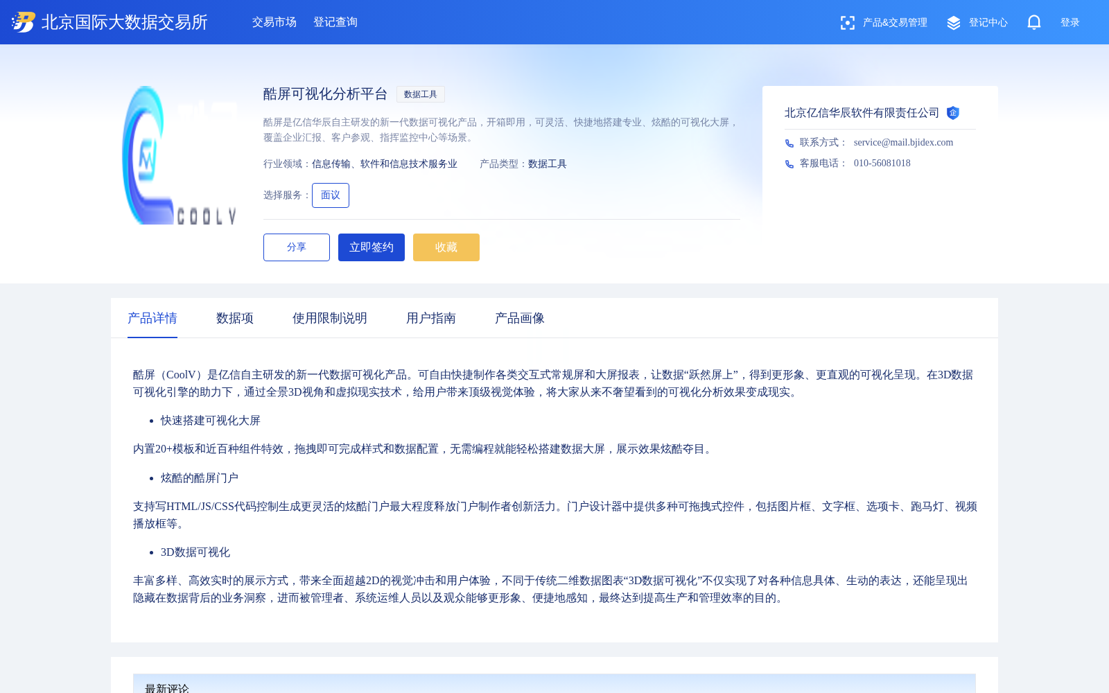The height and width of the screenshot is (693, 1109).
Task: Click the Beijing Data Exchange logo icon
Action: [x=23, y=22]
